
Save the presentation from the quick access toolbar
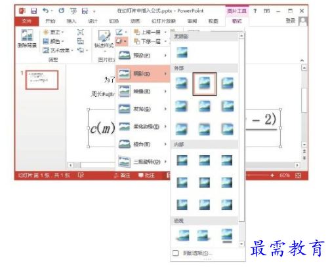(x=33, y=10)
